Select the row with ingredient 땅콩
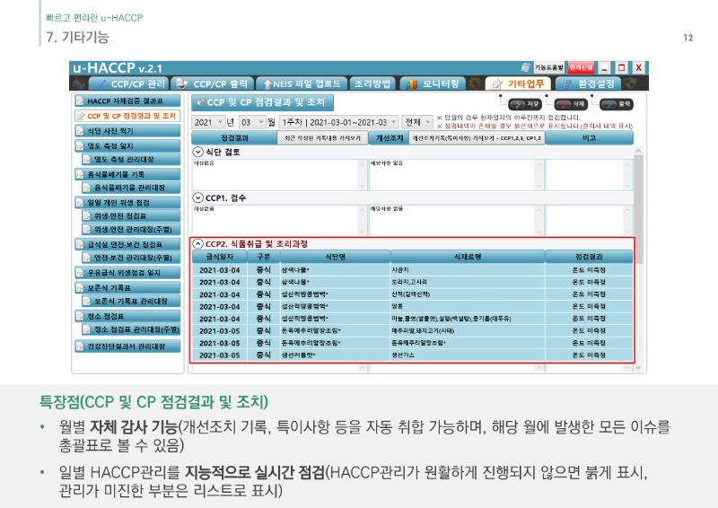Viewport: 718px width, 508px height. tap(413, 306)
